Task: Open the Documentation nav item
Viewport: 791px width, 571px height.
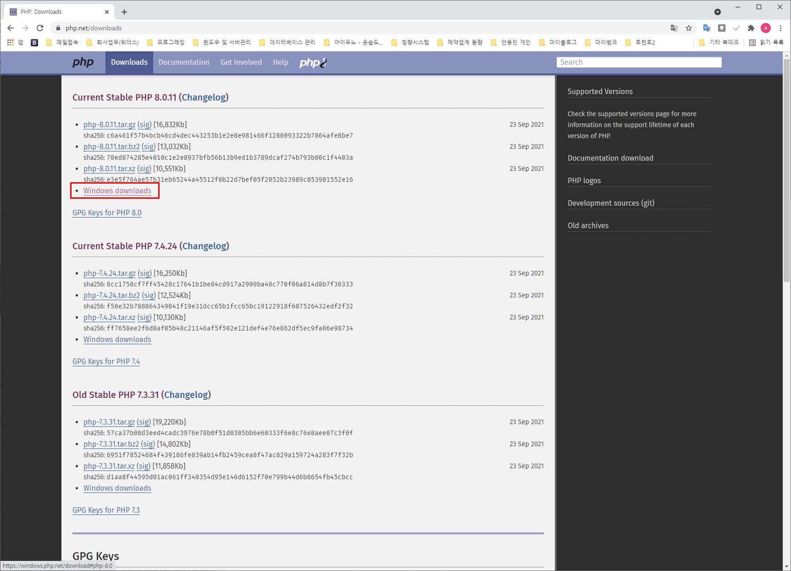Action: click(184, 62)
